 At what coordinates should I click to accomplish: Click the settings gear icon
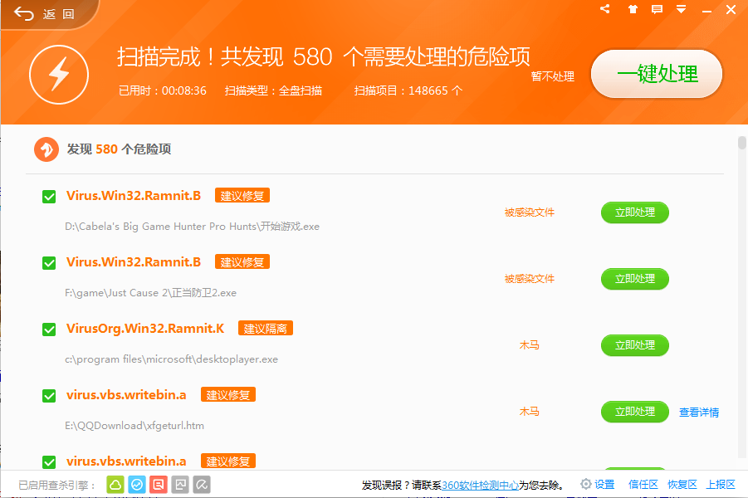coord(585,484)
